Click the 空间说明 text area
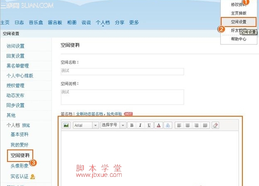259x186 pixels. 122,97
